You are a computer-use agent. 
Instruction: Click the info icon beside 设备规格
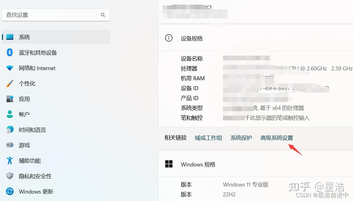169,38
